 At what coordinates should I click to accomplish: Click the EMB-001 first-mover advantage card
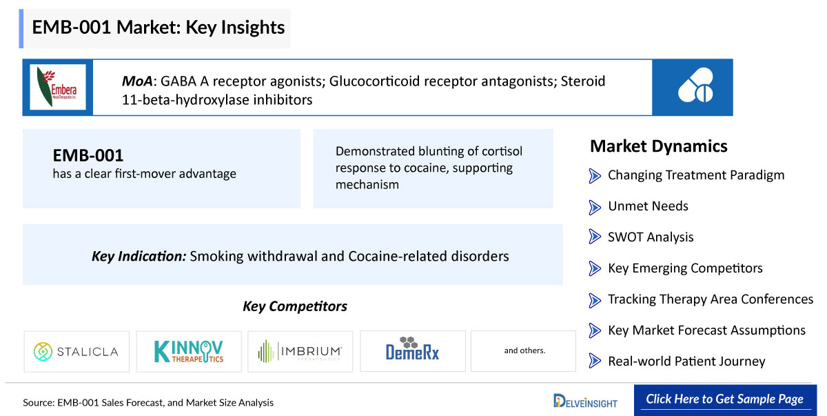pyautogui.click(x=162, y=168)
